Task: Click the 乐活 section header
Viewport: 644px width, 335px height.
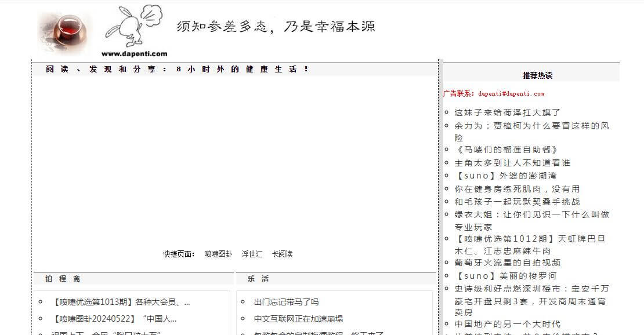Action: tap(257, 278)
